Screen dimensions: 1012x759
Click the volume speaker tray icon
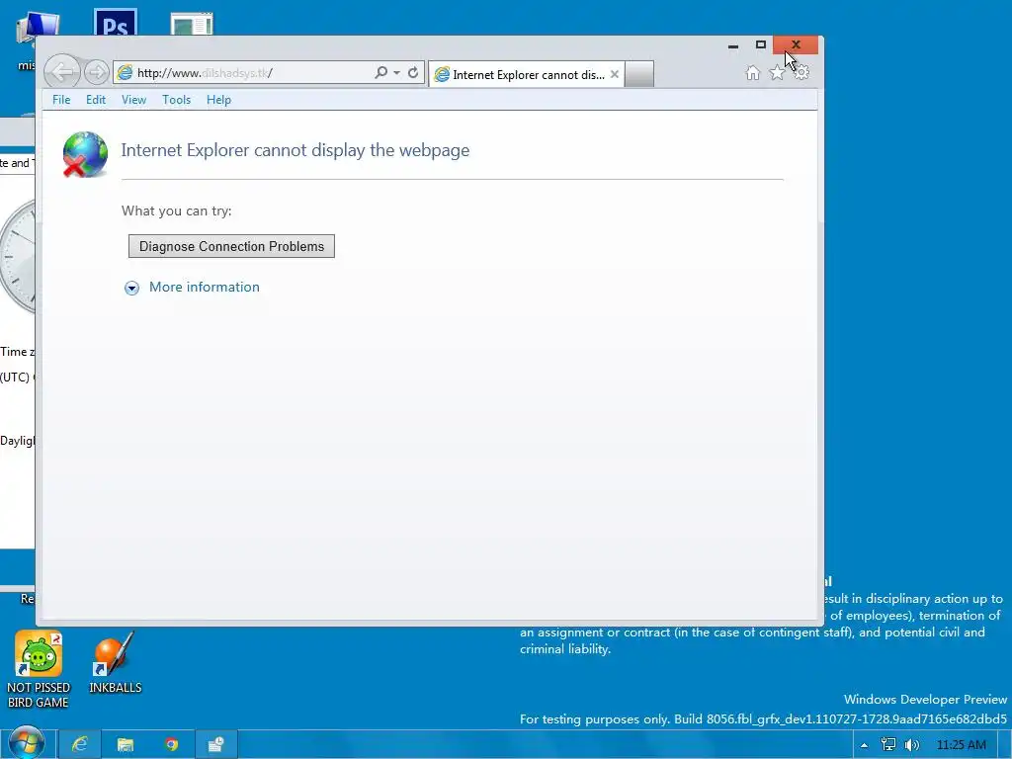pos(912,745)
